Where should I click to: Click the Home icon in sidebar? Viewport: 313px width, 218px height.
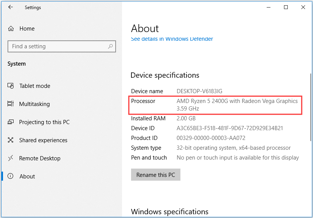click(11, 29)
